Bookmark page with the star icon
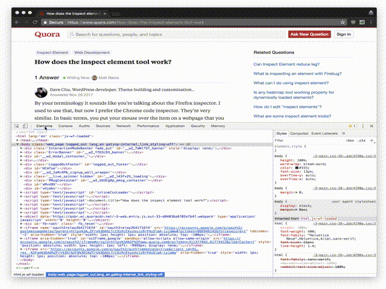The image size is (386, 289). [343, 22]
